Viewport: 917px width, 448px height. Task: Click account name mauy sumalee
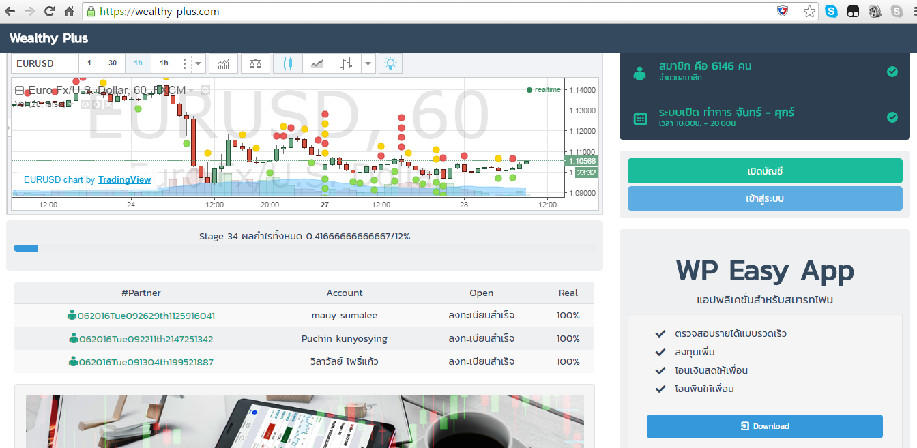coord(345,316)
